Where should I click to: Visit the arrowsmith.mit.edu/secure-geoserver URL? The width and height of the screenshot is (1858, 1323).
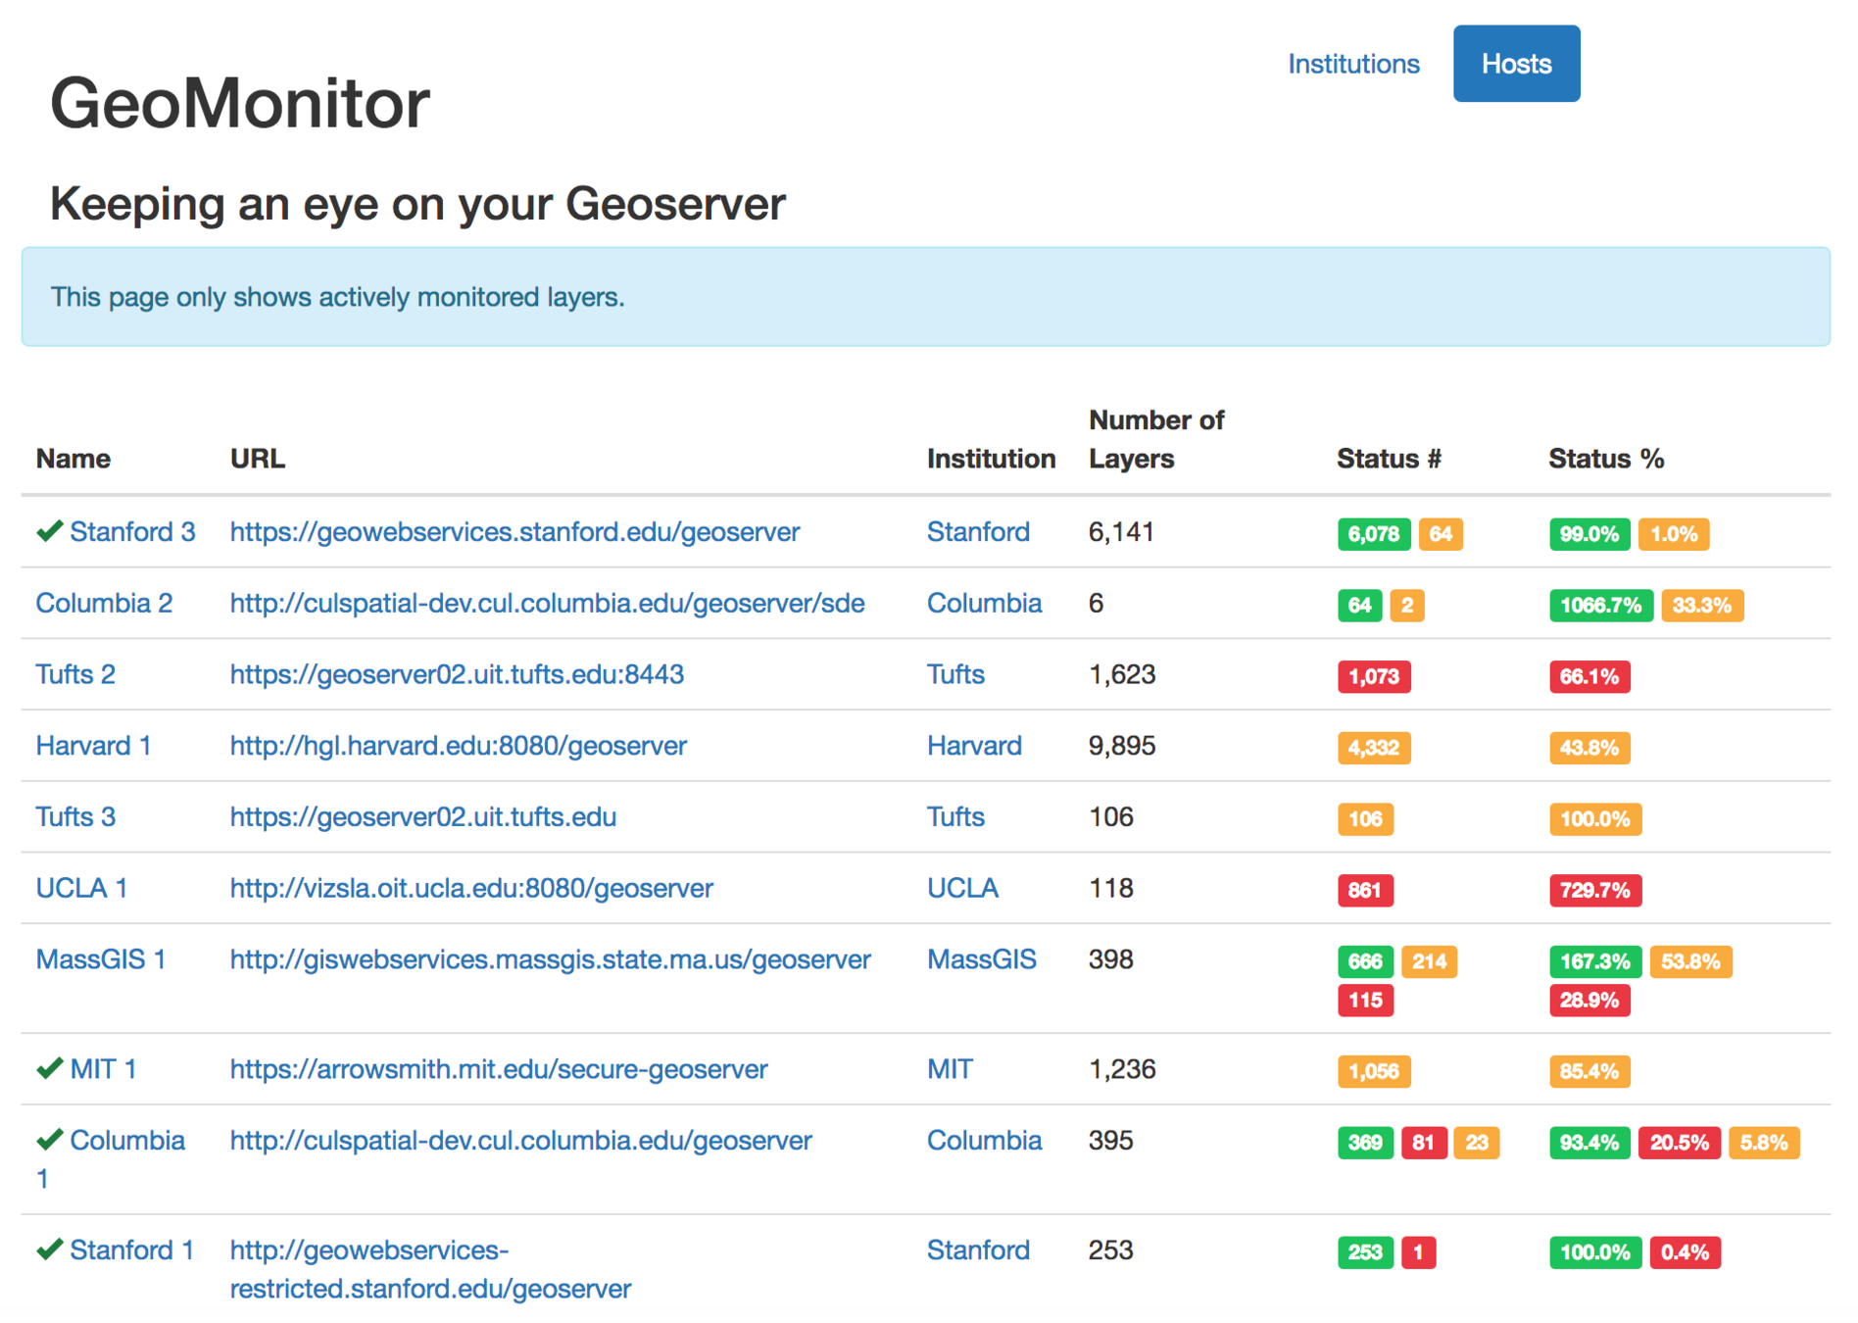tap(498, 1069)
